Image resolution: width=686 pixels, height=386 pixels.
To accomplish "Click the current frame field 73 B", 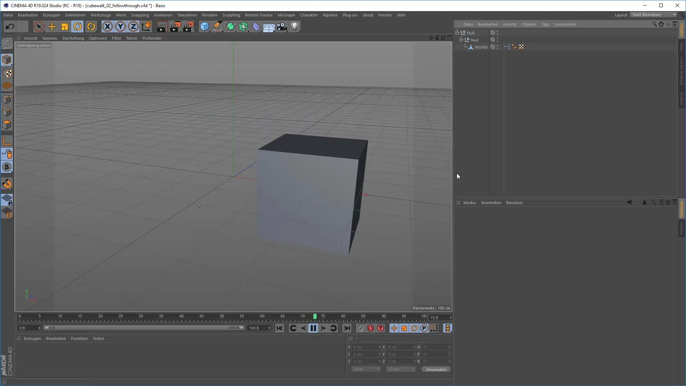I will (x=441, y=317).
